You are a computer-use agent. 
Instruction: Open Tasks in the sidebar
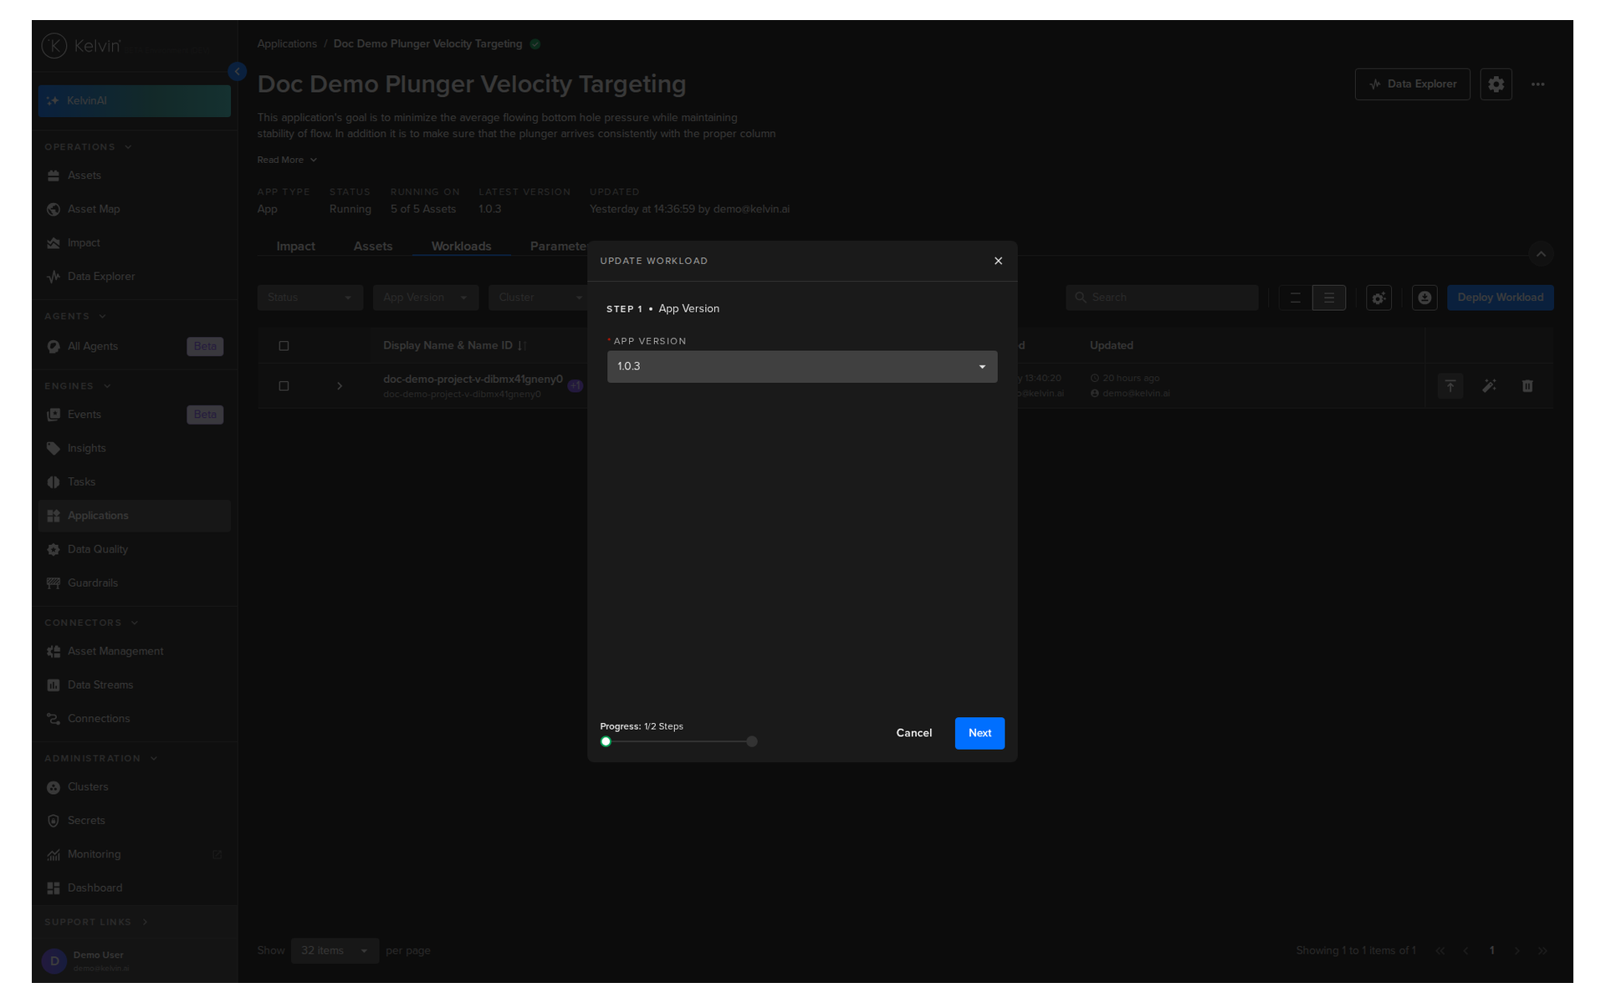pos(134,481)
